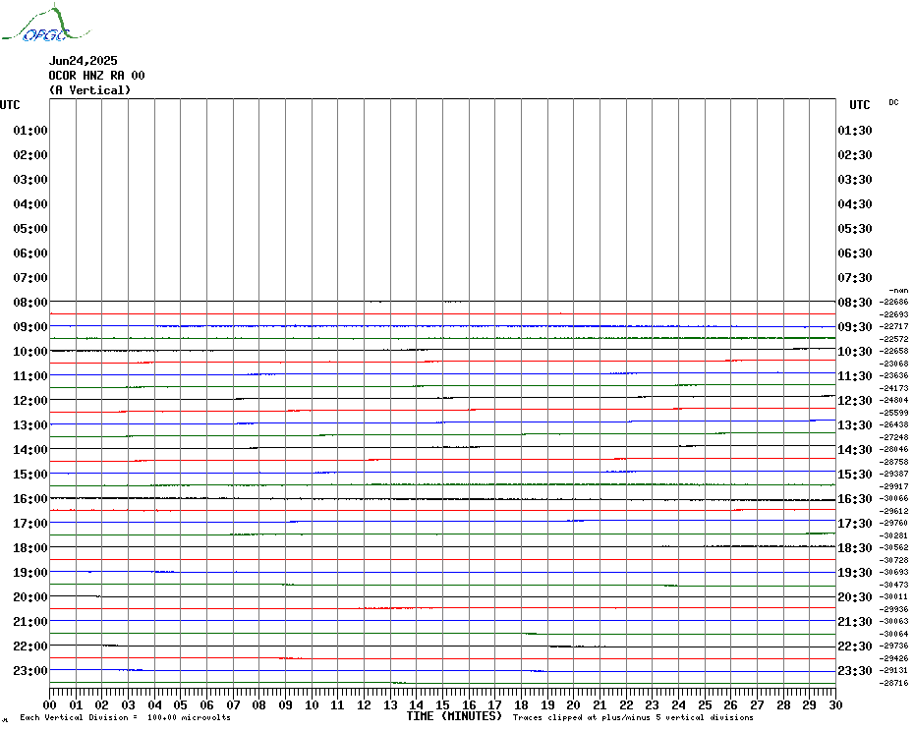The image size is (914, 731).
Task: Click minute label '15' on the time axis
Action: coord(443,705)
